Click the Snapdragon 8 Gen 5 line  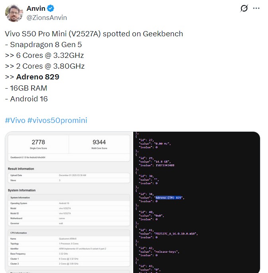(x=43, y=44)
